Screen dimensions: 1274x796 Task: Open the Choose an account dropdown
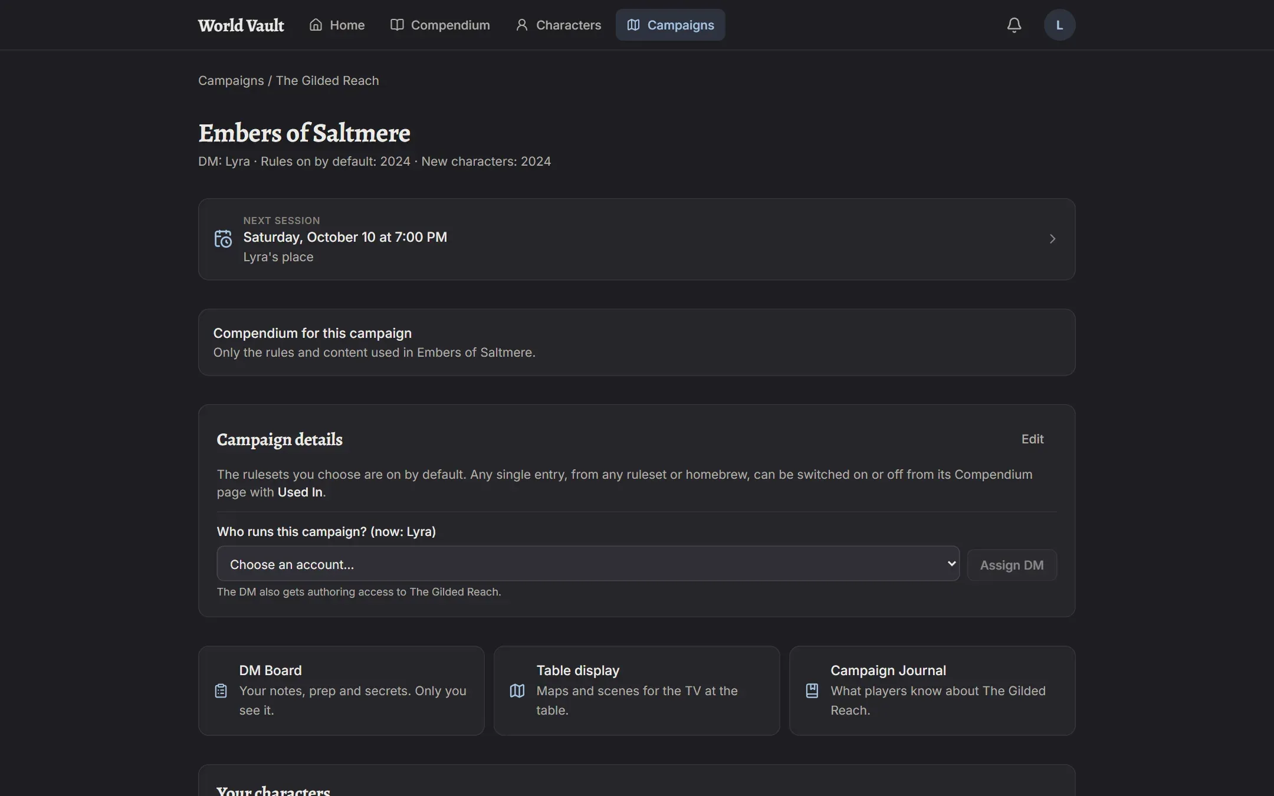(588, 564)
